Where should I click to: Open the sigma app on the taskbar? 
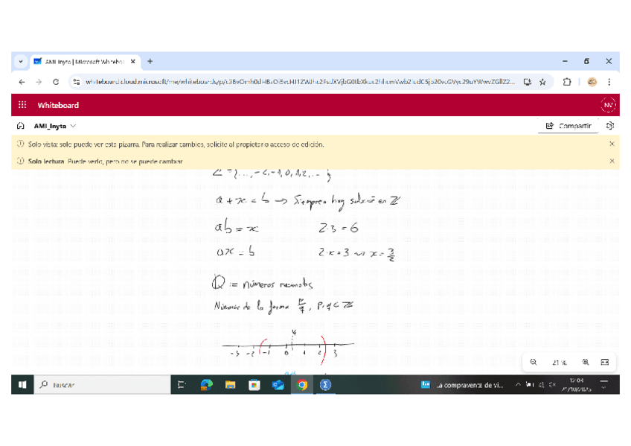click(325, 385)
